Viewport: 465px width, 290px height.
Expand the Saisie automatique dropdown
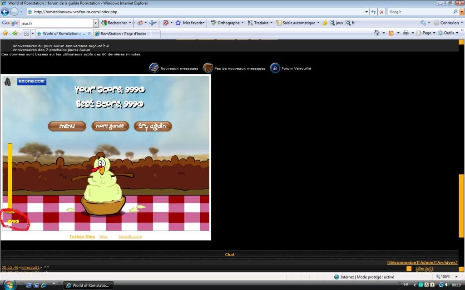click(318, 23)
